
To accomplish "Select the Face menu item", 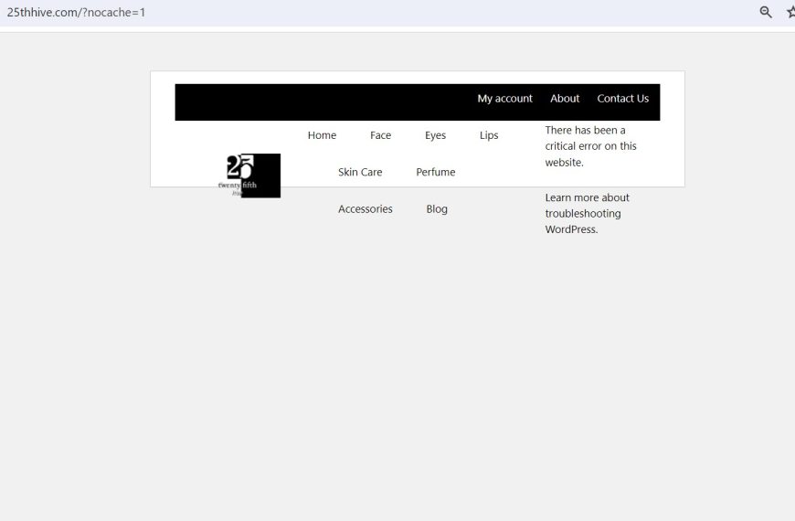I will [x=380, y=135].
